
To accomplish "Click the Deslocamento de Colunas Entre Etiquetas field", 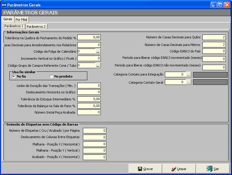I will tap(94, 137).
